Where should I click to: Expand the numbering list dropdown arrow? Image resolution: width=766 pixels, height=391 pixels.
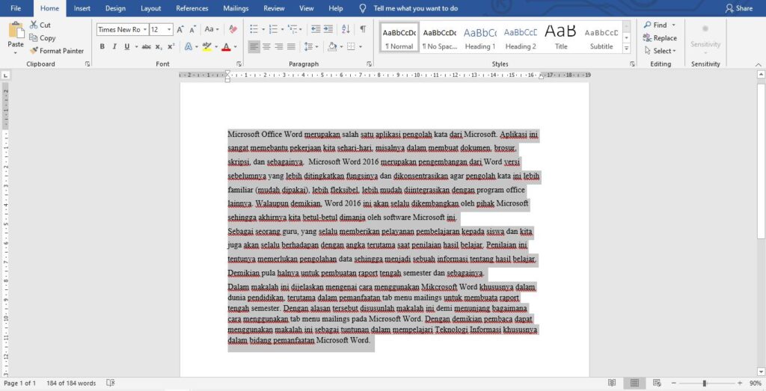pyautogui.click(x=282, y=30)
